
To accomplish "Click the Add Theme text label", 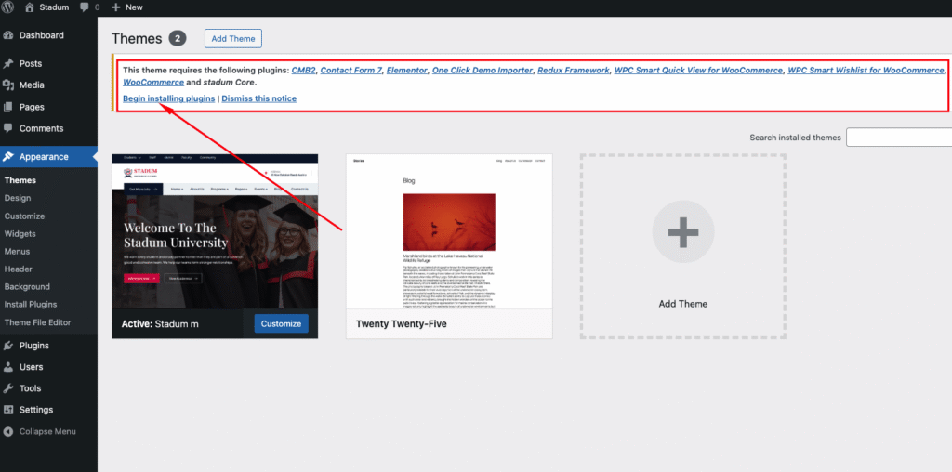I will tap(683, 304).
